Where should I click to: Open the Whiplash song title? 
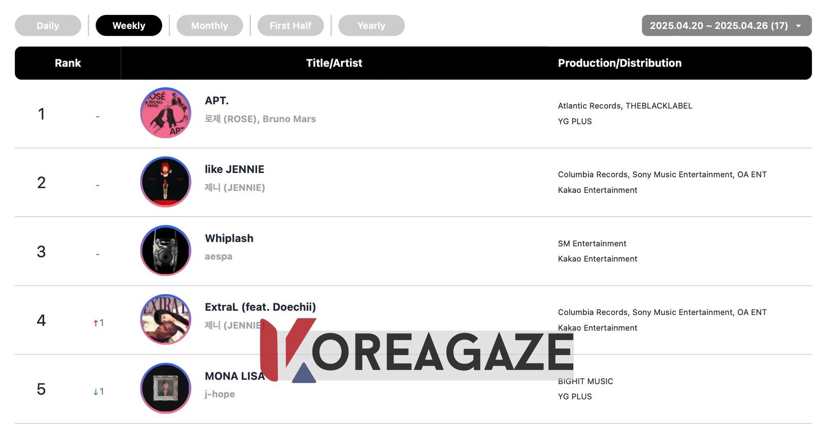click(x=229, y=238)
